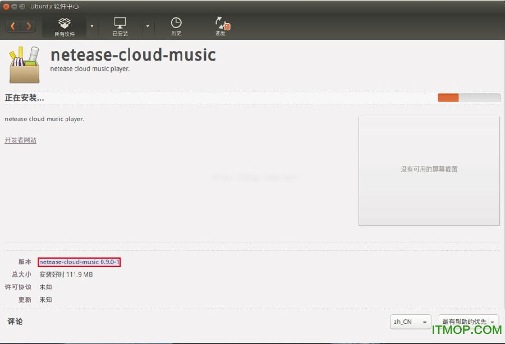Open the zh_CN language dropdown
The height and width of the screenshot is (344, 505).
click(x=410, y=322)
